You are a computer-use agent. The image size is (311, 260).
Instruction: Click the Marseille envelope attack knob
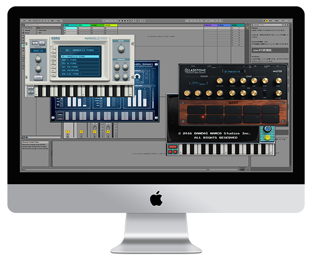[117, 67]
